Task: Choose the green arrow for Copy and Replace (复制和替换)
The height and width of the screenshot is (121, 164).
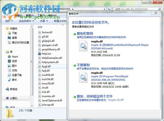Action: coord(75,34)
